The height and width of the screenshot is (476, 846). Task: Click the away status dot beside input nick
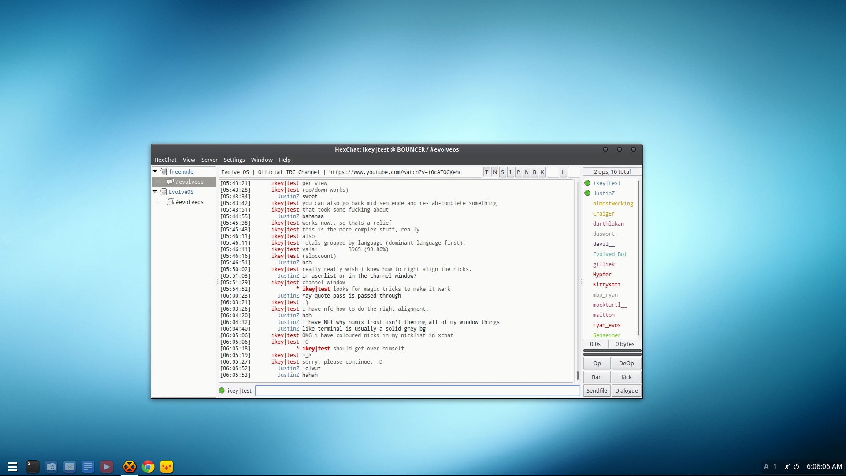coord(222,390)
